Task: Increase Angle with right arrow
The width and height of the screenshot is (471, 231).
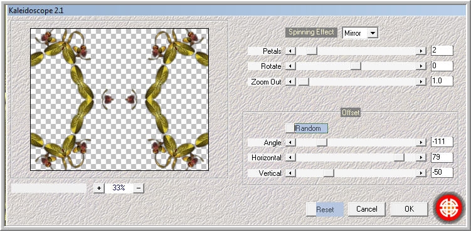Action: coord(421,143)
